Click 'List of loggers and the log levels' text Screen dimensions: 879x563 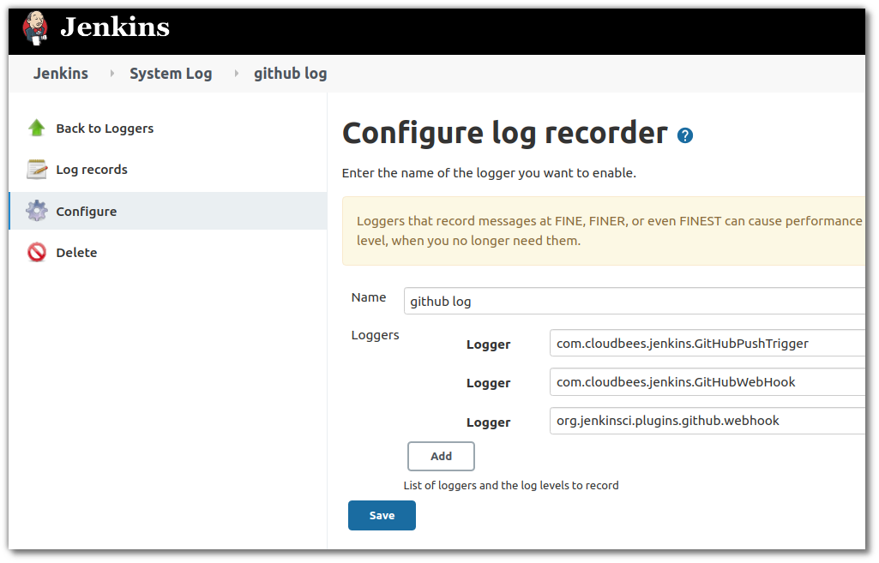click(x=511, y=486)
